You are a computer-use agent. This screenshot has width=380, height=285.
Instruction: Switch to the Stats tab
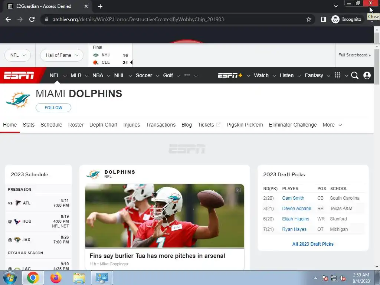tap(29, 125)
